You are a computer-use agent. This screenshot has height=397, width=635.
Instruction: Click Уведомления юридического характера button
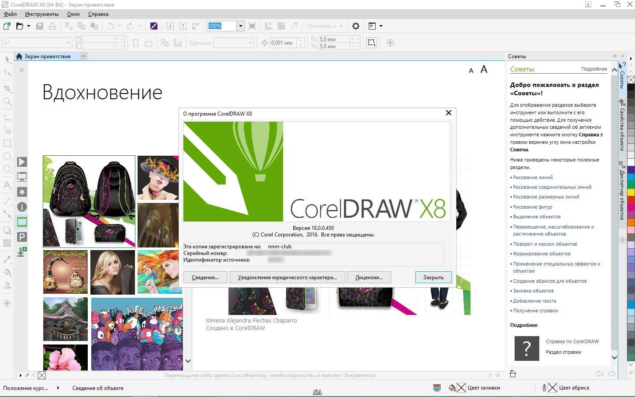click(x=287, y=277)
